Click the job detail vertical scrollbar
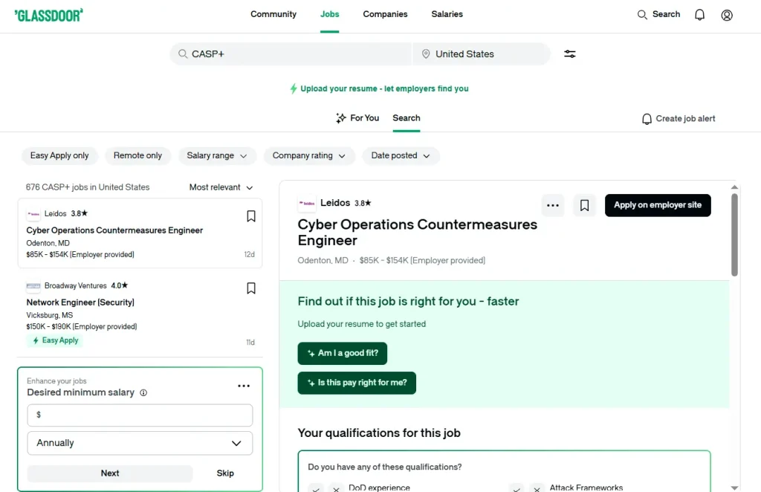This screenshot has width=761, height=492. (x=734, y=235)
